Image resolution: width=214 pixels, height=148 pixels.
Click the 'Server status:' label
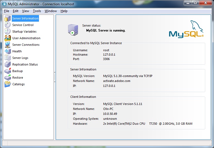92,25
